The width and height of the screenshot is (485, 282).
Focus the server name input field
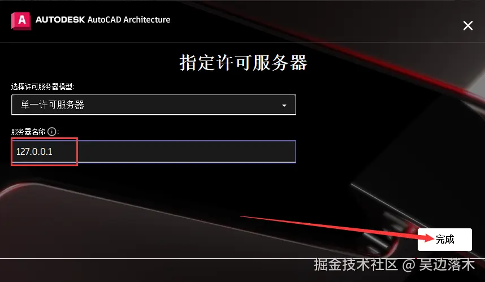(154, 151)
